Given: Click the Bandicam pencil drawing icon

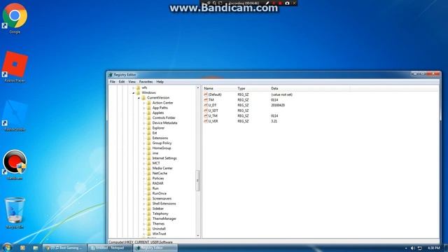Looking at the screenshot, I should (267, 3).
